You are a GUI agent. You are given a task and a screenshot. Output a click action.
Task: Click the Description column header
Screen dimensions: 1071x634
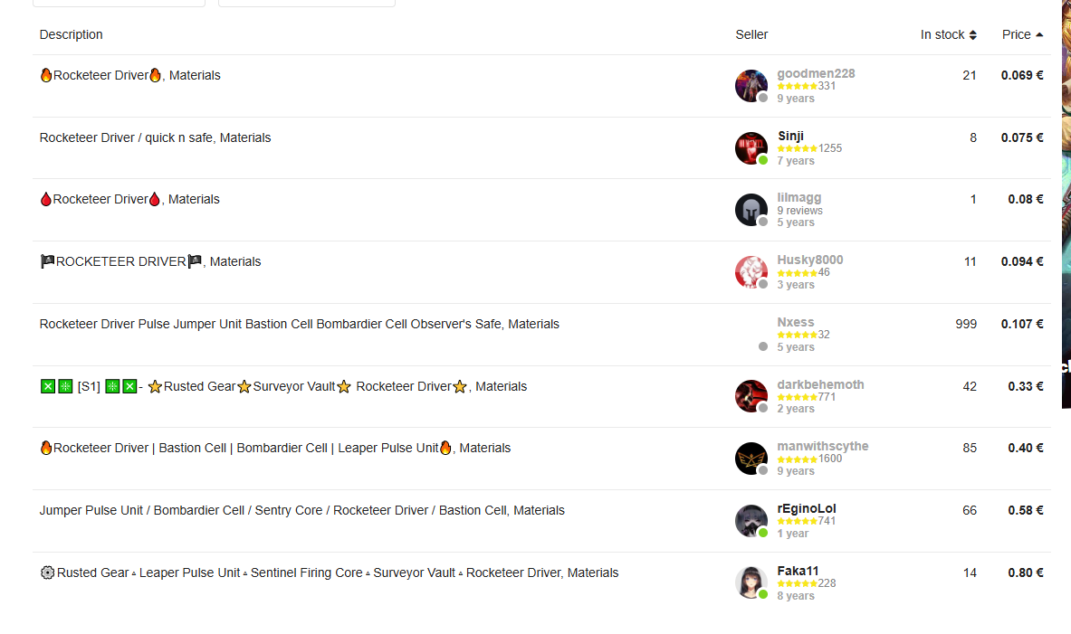pos(71,34)
